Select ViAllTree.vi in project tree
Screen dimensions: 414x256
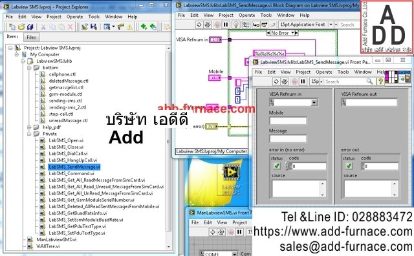tap(48, 246)
